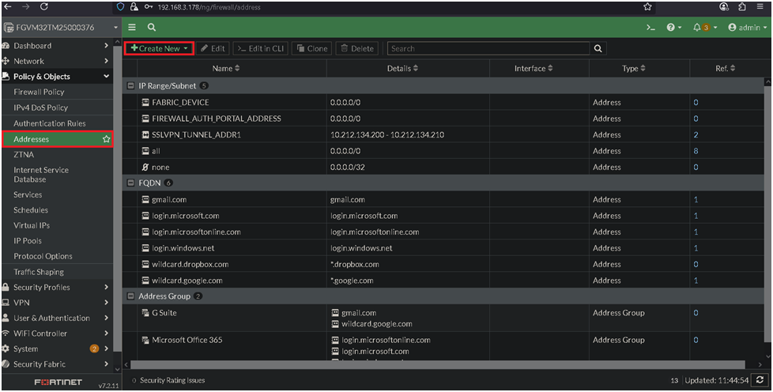Open Authentication Rules page
This screenshot has width=773, height=392.
tap(49, 123)
